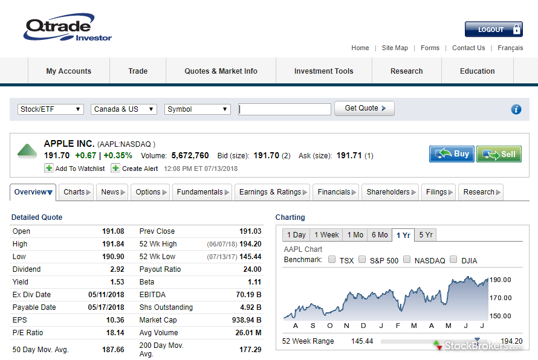
Task: Click the Site Map link
Action: (395, 48)
